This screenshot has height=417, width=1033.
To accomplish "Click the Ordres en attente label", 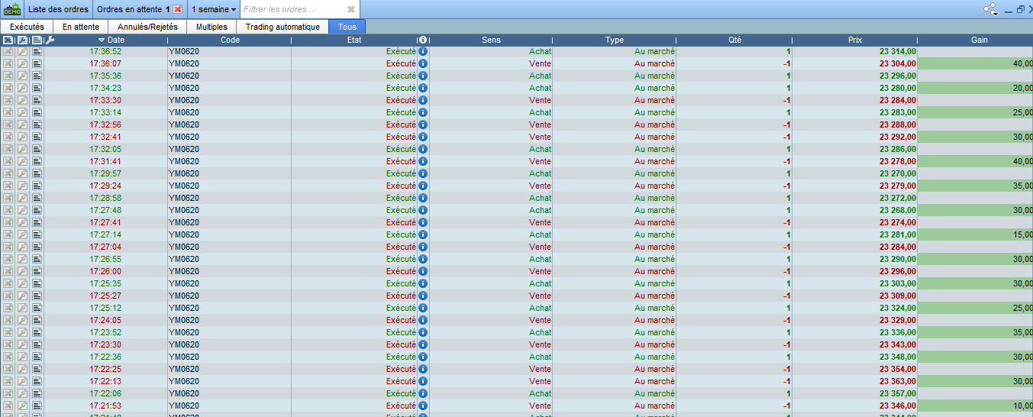I will coord(128,9).
